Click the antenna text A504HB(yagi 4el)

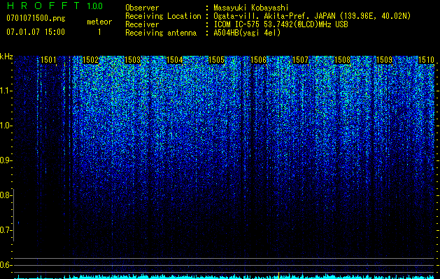[x=247, y=33]
